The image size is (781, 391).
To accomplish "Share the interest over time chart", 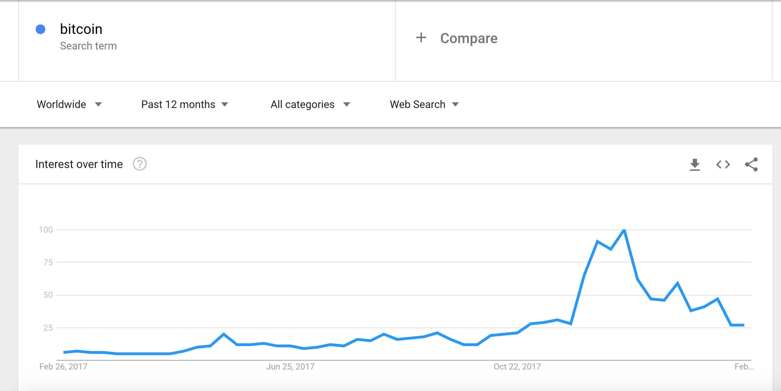I will point(751,164).
